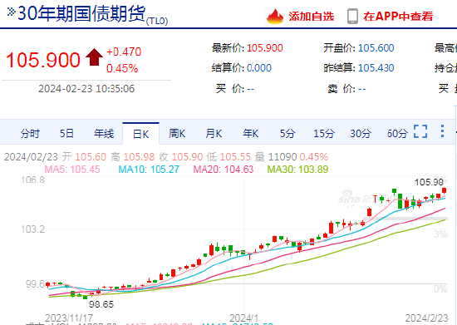
Task: Click the double-arrow icon before title
Action: [x=11, y=12]
